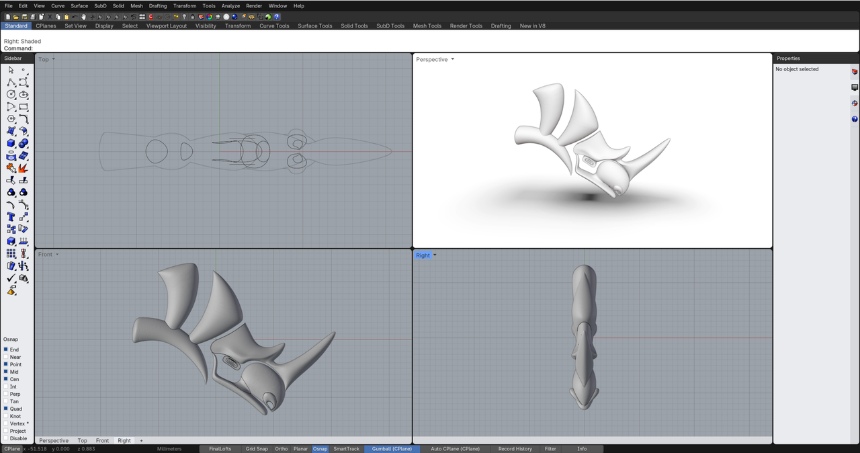The width and height of the screenshot is (860, 453).
Task: Click the rectangular Array grid tool
Action: [11, 253]
